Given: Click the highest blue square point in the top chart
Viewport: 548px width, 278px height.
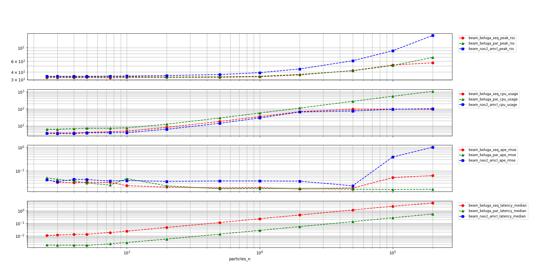Looking at the screenshot, I should tap(433, 35).
